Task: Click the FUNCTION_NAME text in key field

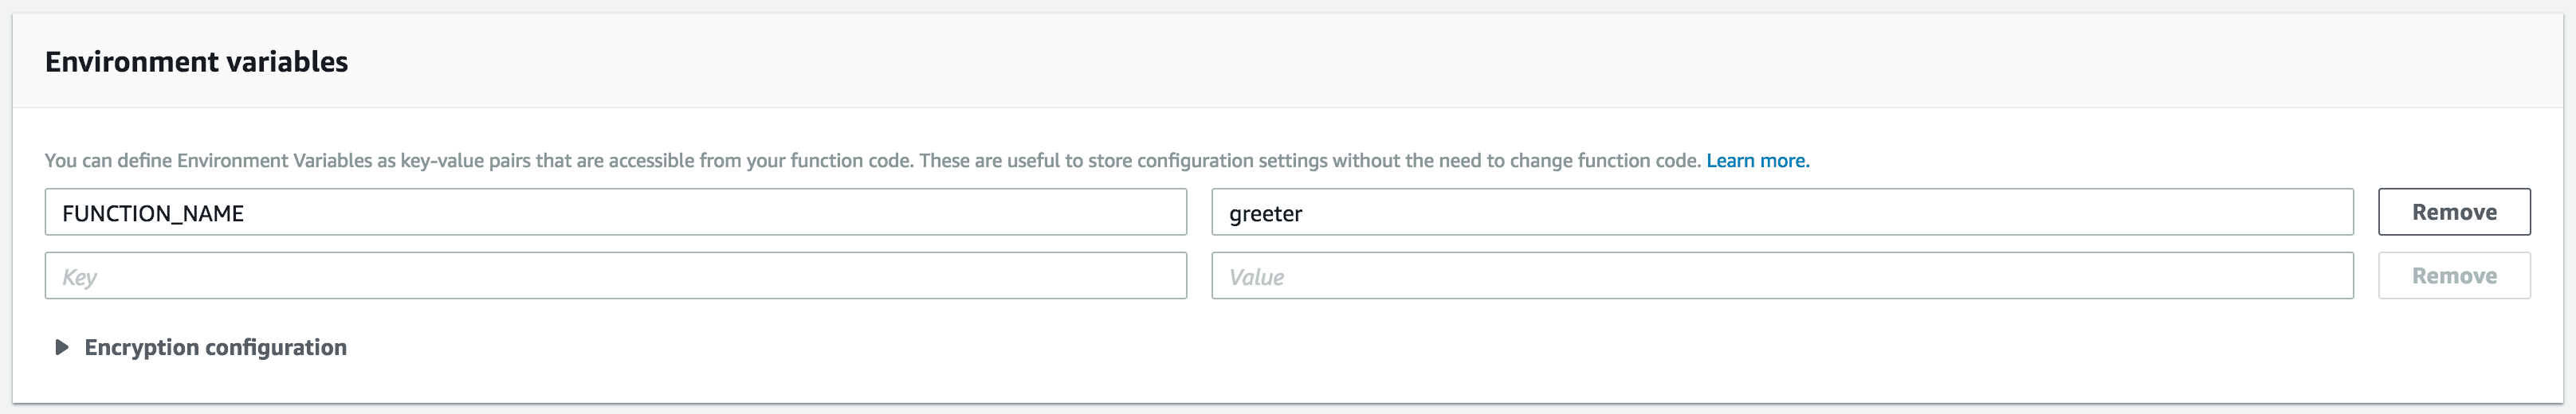Action: (x=153, y=213)
